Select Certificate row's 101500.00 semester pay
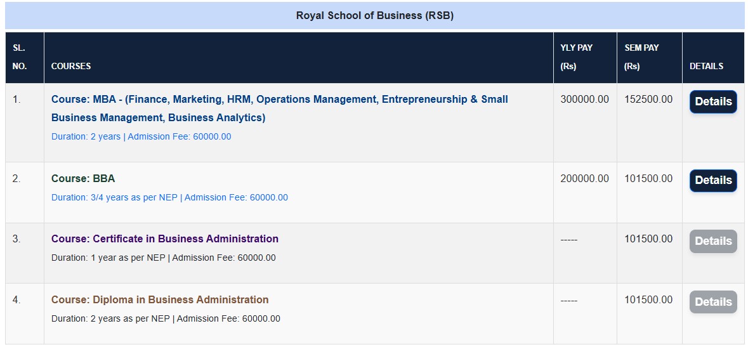This screenshot has width=748, height=347. (648, 239)
